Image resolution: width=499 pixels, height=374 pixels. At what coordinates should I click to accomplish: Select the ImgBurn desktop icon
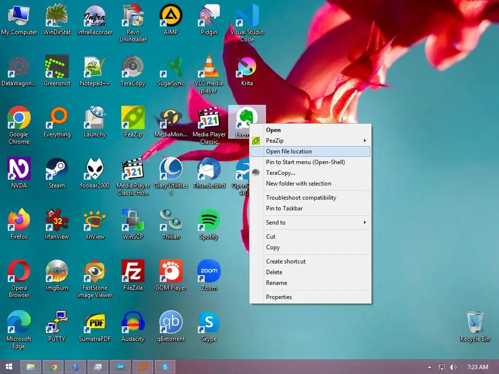[x=57, y=275]
